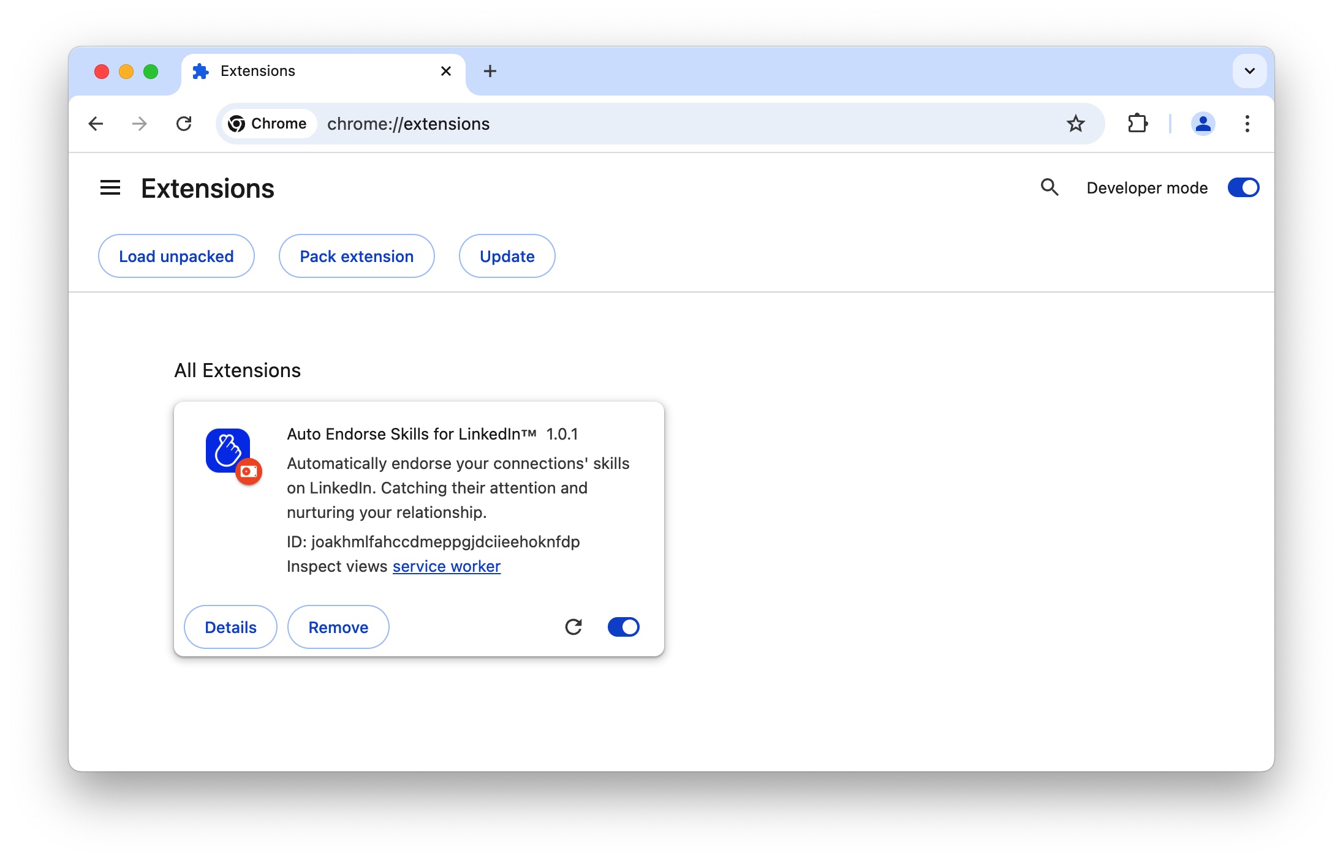Reload the Auto Endorse extension
This screenshot has height=862, width=1343.
tap(573, 627)
